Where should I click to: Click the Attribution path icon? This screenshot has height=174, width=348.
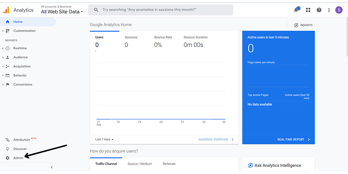click(x=8, y=140)
